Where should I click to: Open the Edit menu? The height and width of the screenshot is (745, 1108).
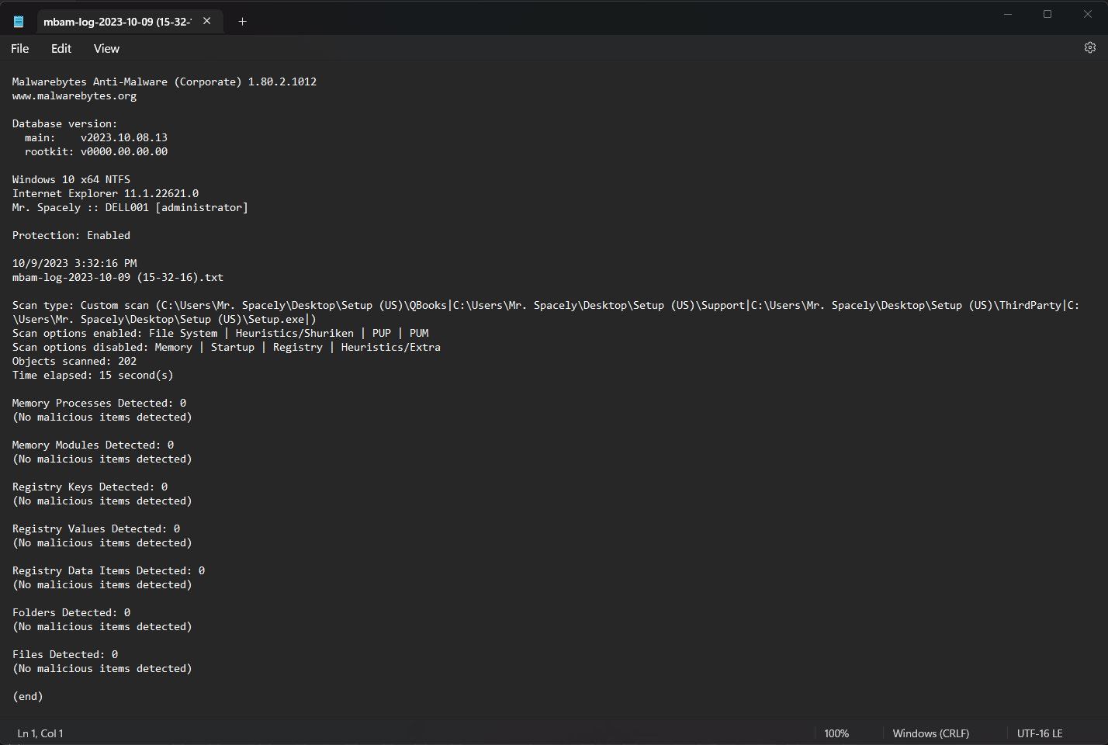(x=61, y=48)
